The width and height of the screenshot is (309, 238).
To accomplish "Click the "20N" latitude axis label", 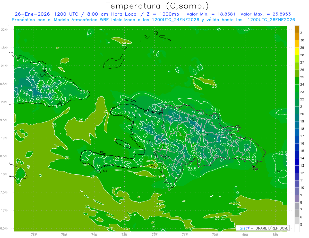I will pyautogui.click(x=4, y=102).
